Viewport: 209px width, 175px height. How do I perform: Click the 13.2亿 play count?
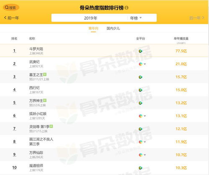pyautogui.click(x=181, y=103)
